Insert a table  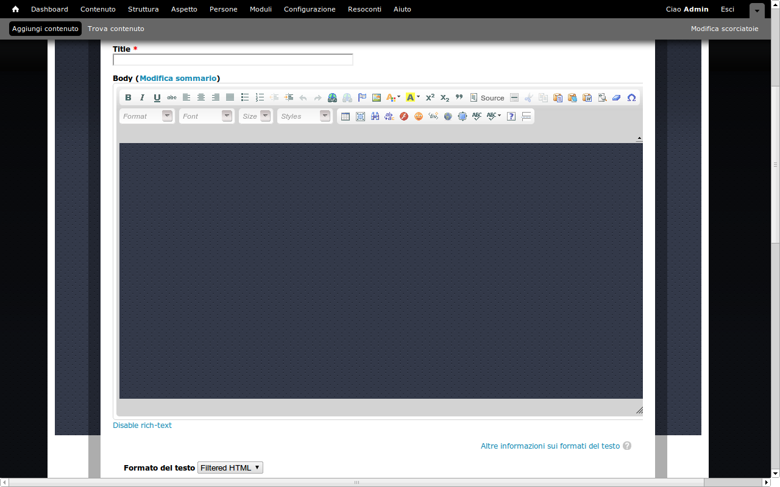click(346, 116)
